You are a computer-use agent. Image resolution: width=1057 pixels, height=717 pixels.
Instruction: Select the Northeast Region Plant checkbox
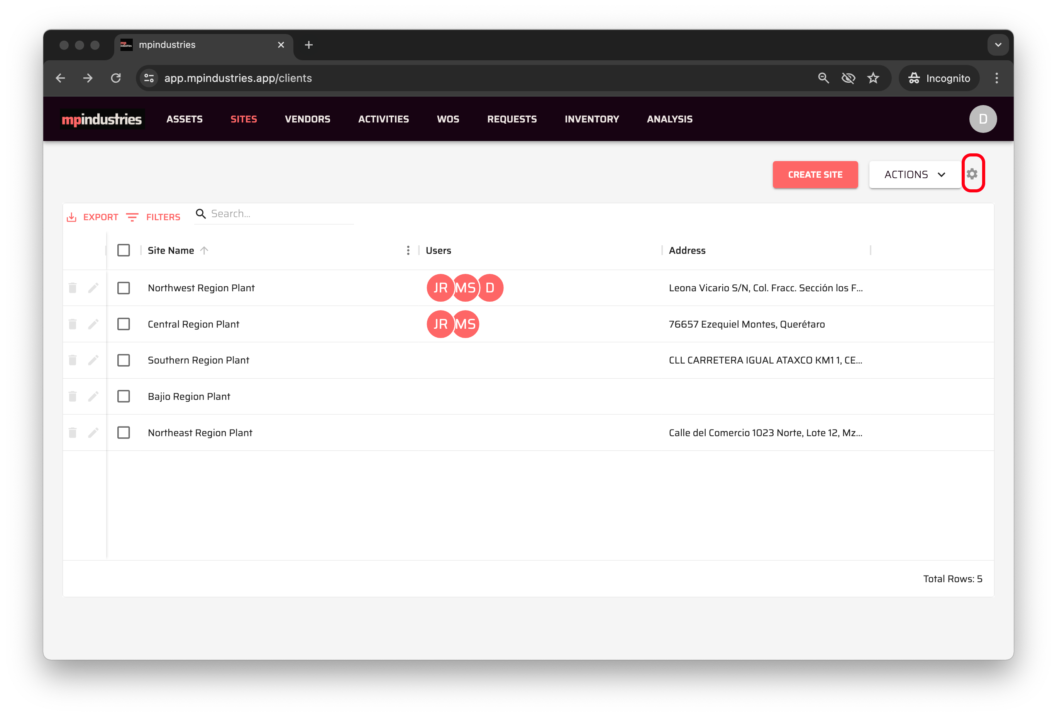[124, 432]
